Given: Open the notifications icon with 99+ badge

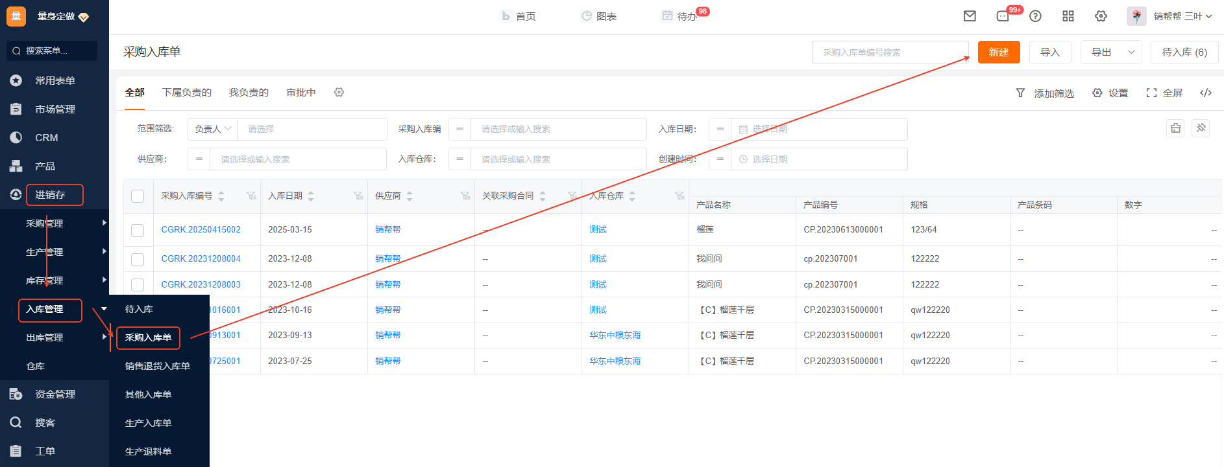Looking at the screenshot, I should [x=1003, y=16].
